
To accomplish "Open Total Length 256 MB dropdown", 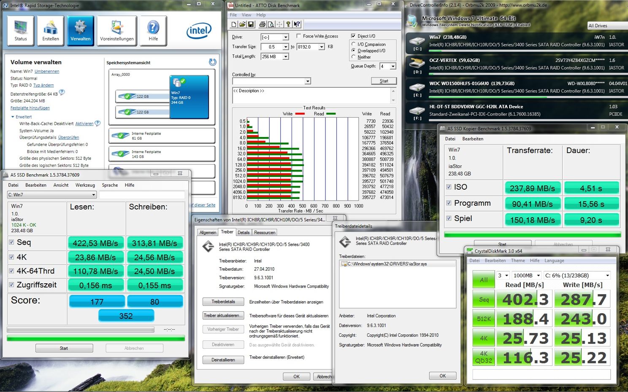I will 286,56.
